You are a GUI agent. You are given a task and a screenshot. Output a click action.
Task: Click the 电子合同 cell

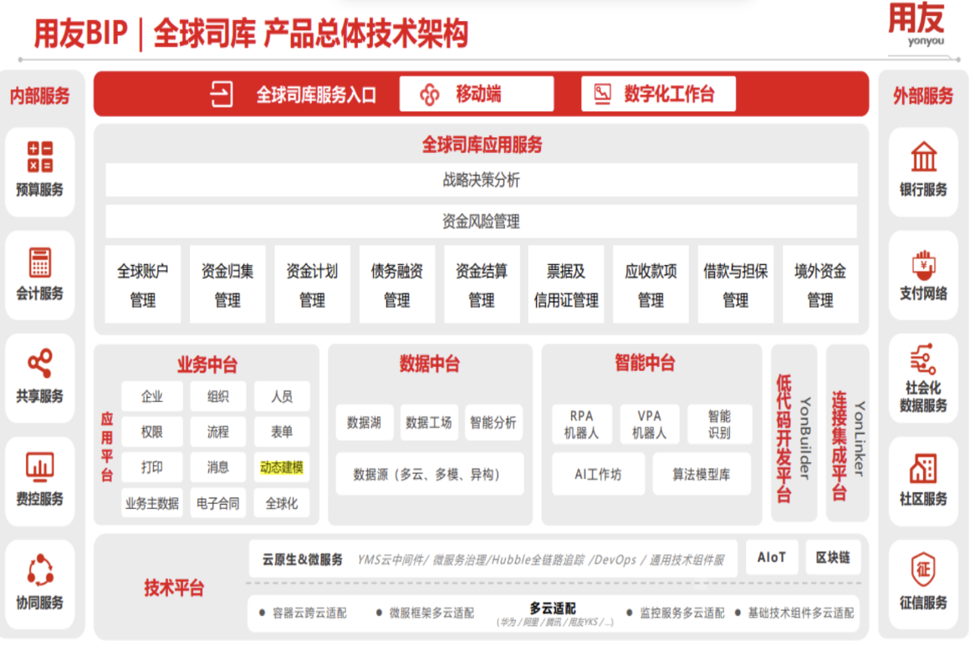(217, 503)
